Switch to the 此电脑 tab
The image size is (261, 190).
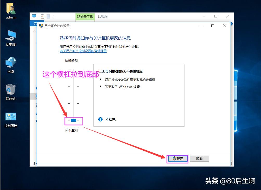[103, 17]
